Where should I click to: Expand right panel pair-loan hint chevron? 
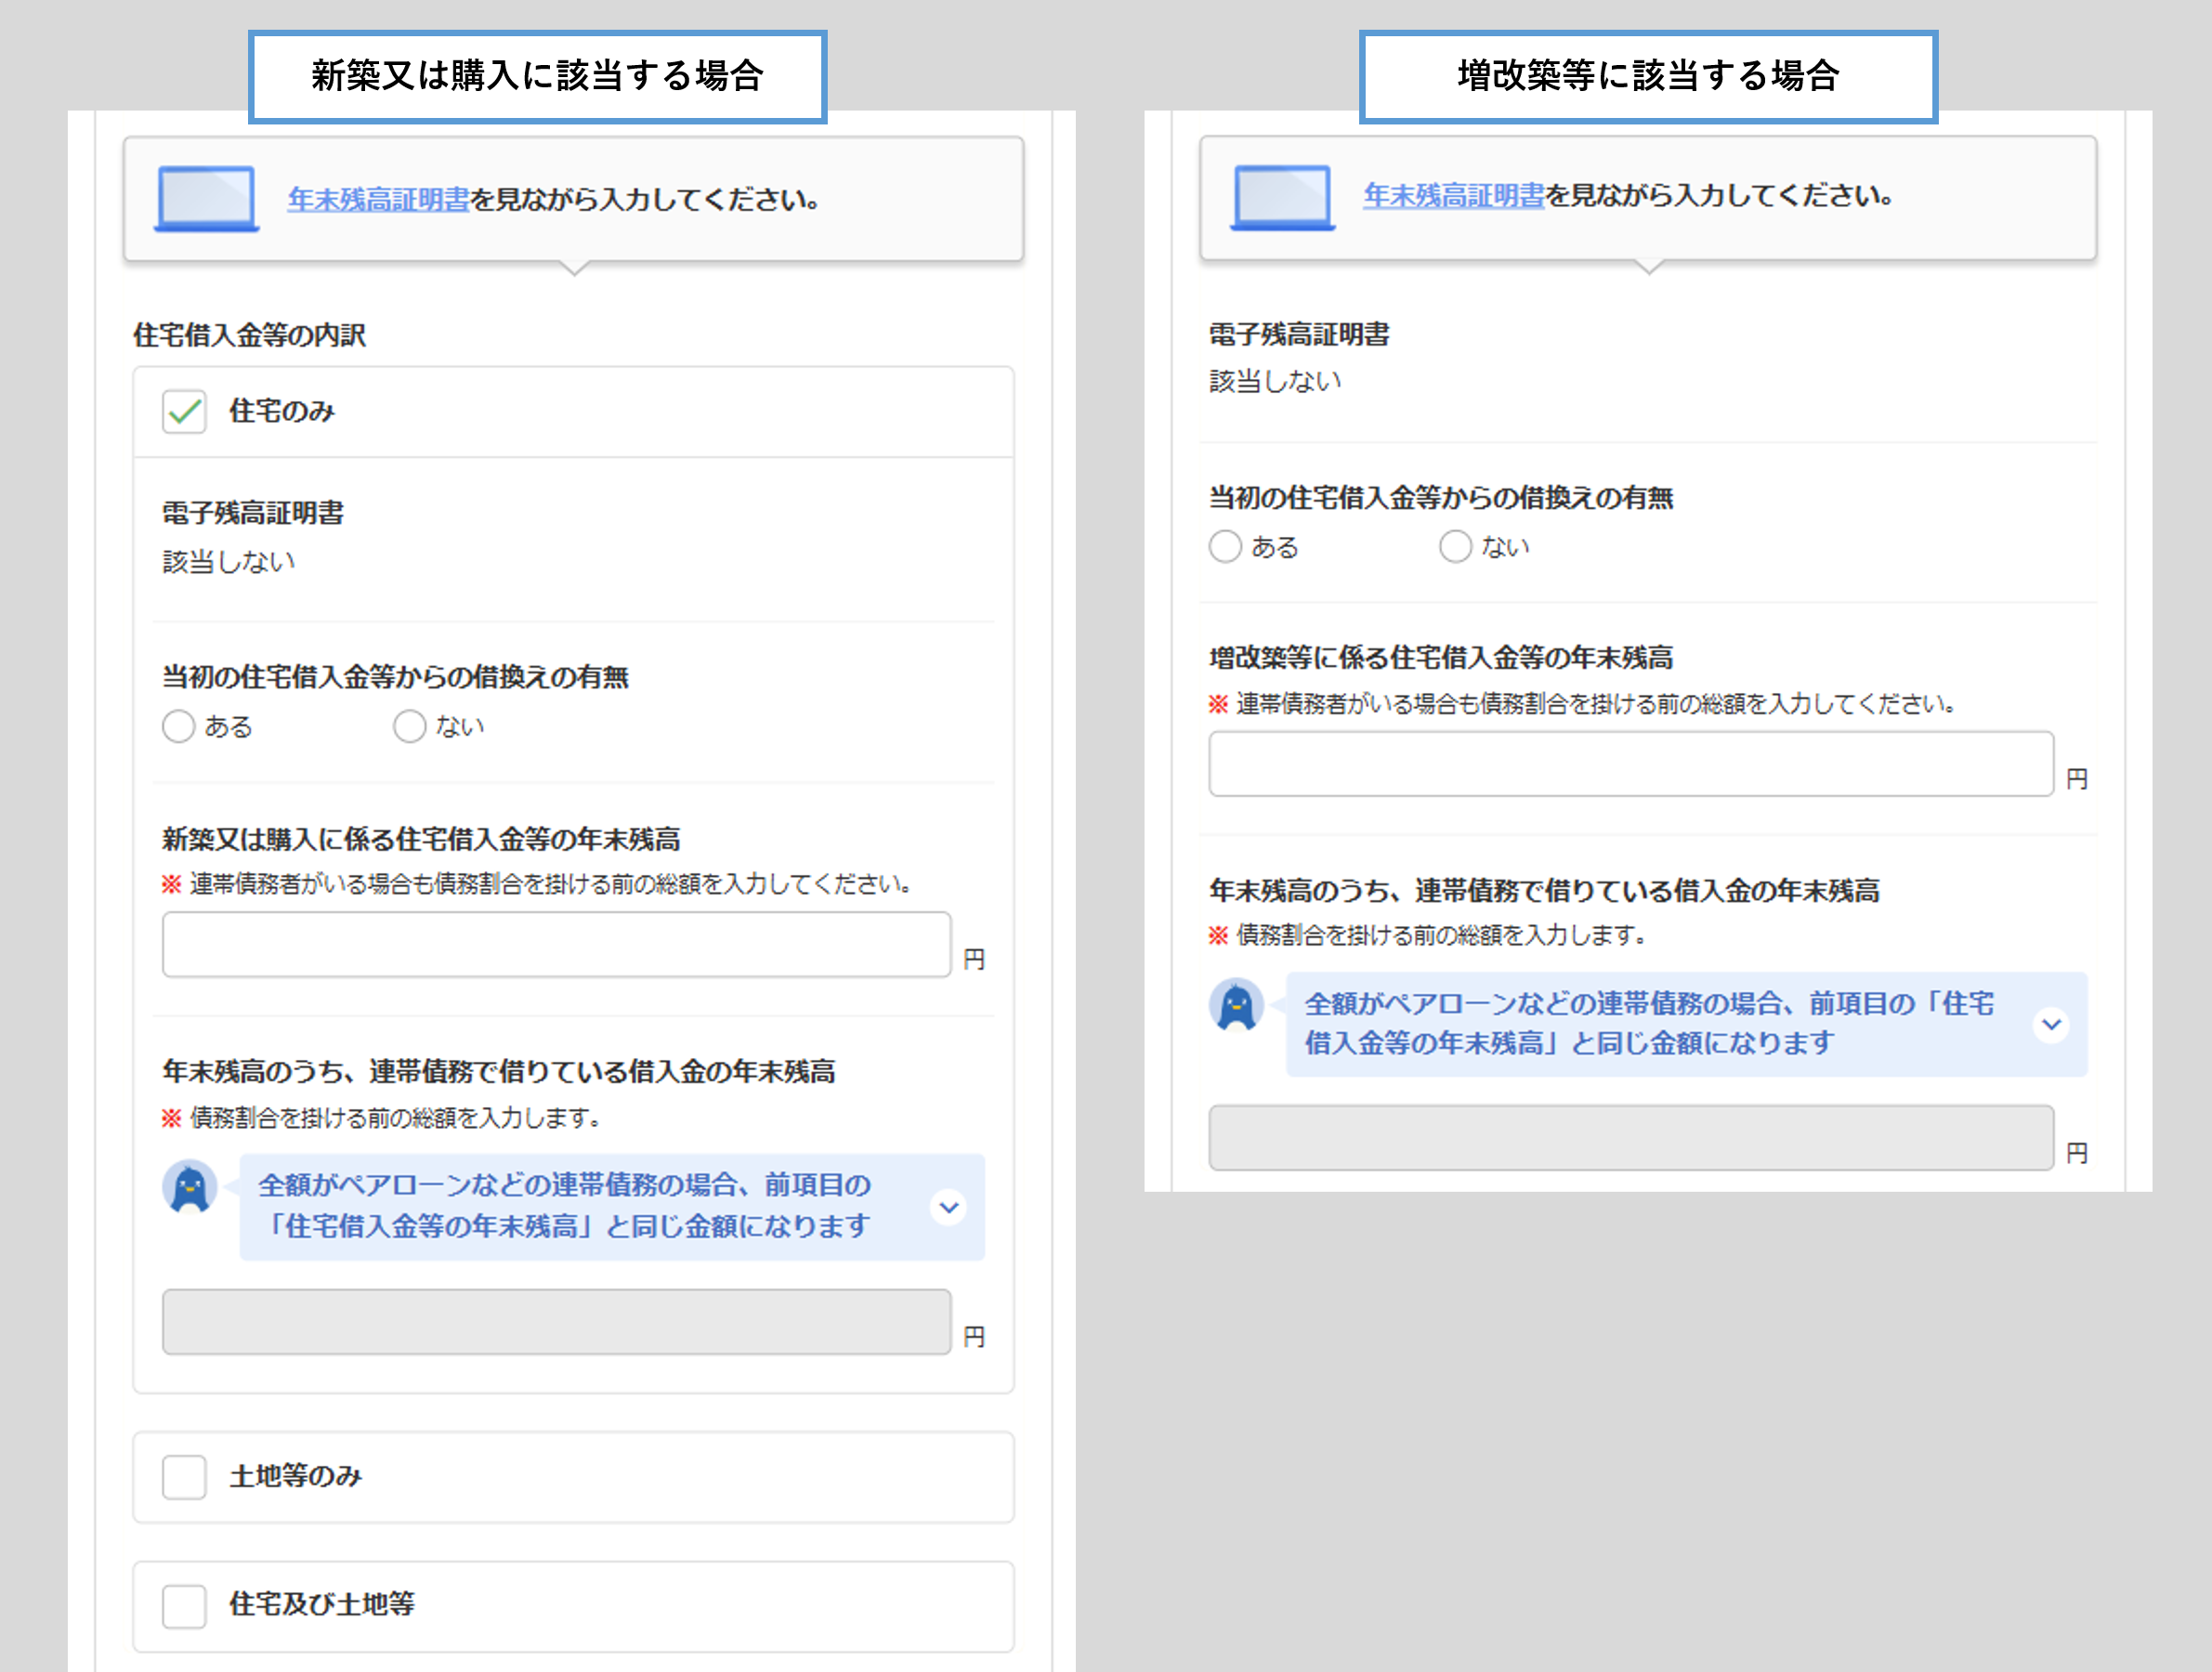[x=2051, y=1024]
